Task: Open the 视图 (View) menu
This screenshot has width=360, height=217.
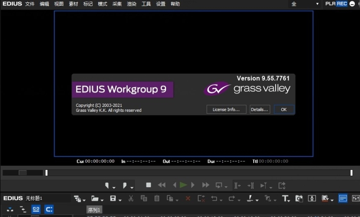Action: point(59,4)
